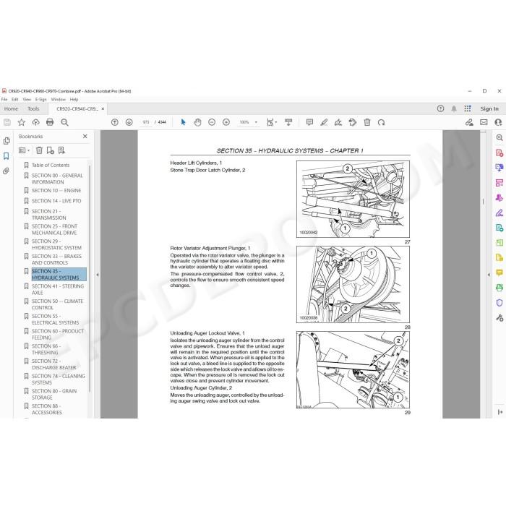Toggle the Bookmarks panel icon in sidebar
This screenshot has width=506, height=506.
(x=6, y=156)
